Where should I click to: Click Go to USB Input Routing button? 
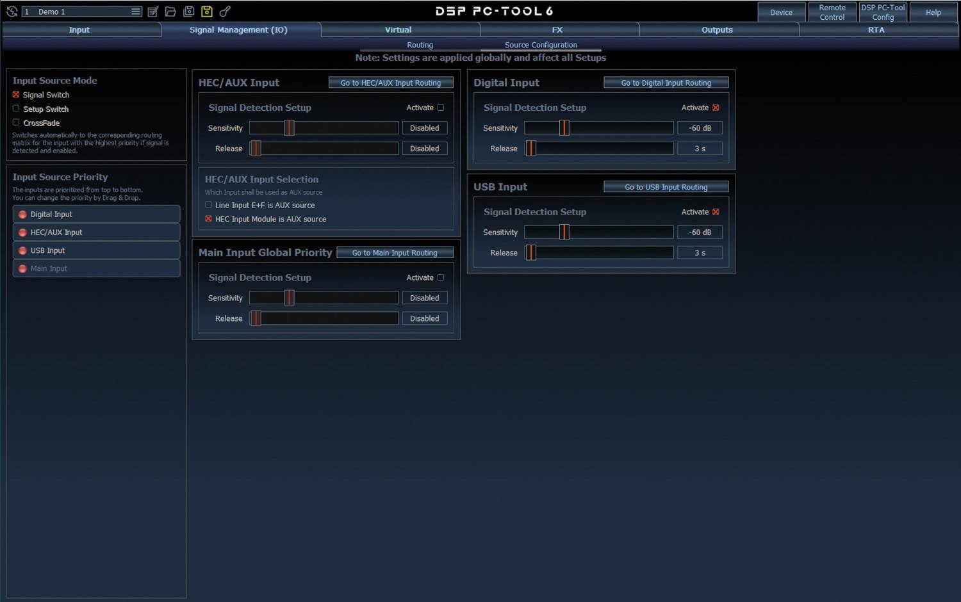click(666, 187)
